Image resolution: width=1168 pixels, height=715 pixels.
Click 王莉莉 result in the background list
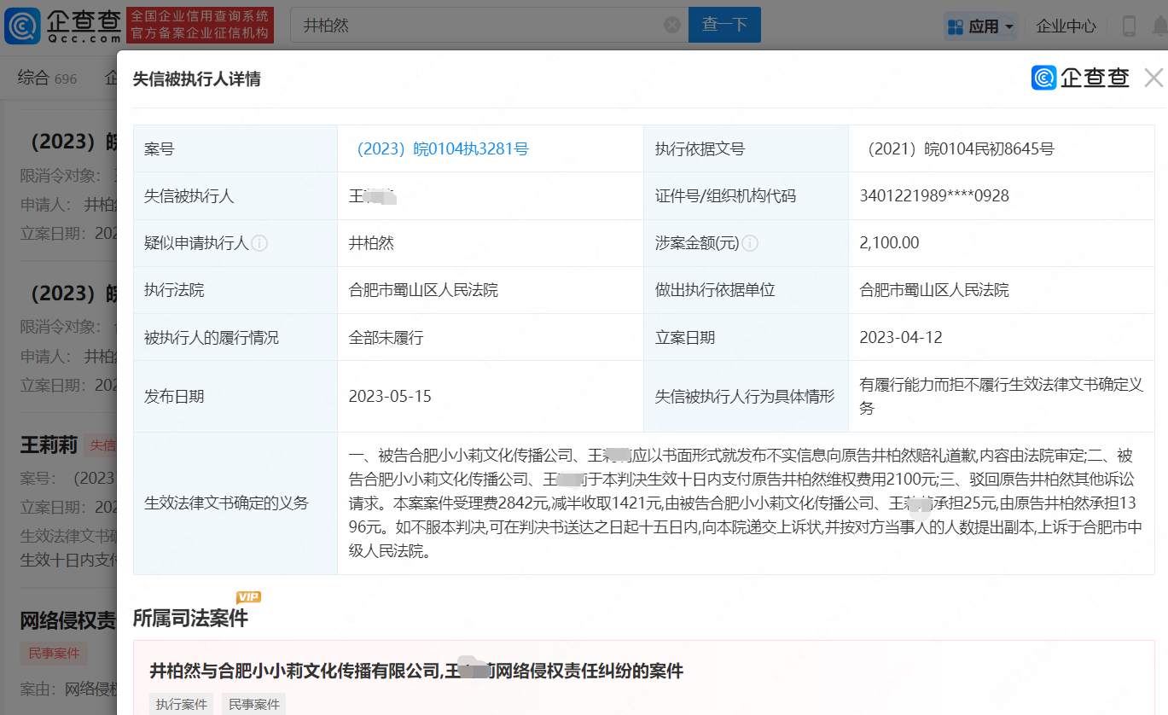49,445
